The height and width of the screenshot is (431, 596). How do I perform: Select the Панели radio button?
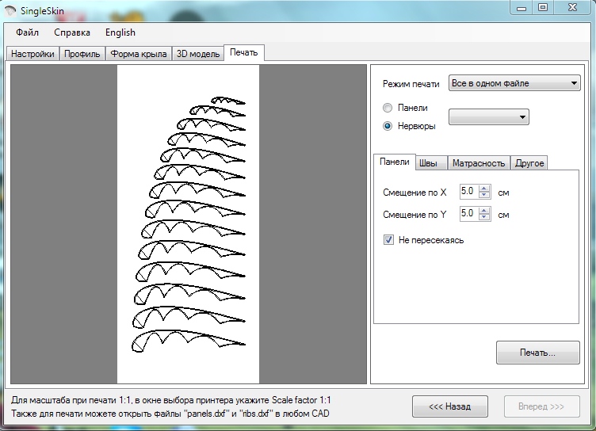(388, 108)
